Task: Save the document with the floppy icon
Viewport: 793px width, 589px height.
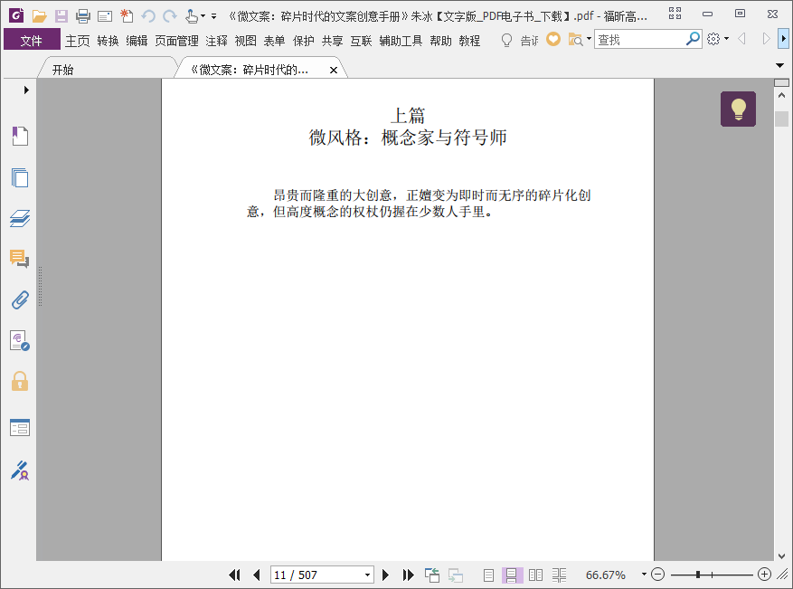Action: tap(61, 16)
